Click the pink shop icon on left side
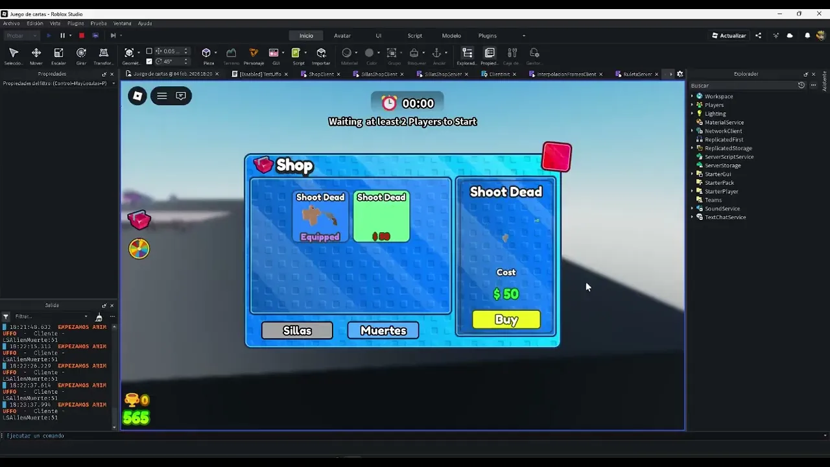This screenshot has height=467, width=830. tap(139, 220)
